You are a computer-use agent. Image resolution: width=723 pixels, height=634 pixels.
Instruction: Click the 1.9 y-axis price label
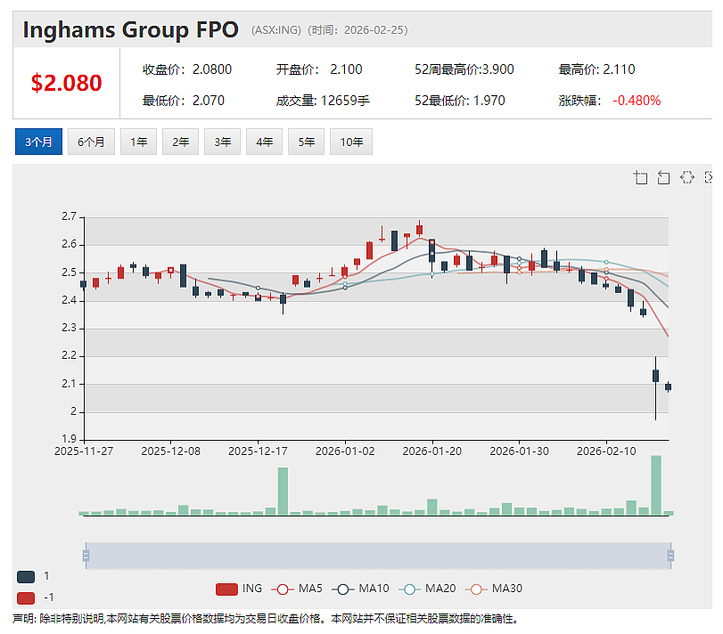pyautogui.click(x=70, y=439)
